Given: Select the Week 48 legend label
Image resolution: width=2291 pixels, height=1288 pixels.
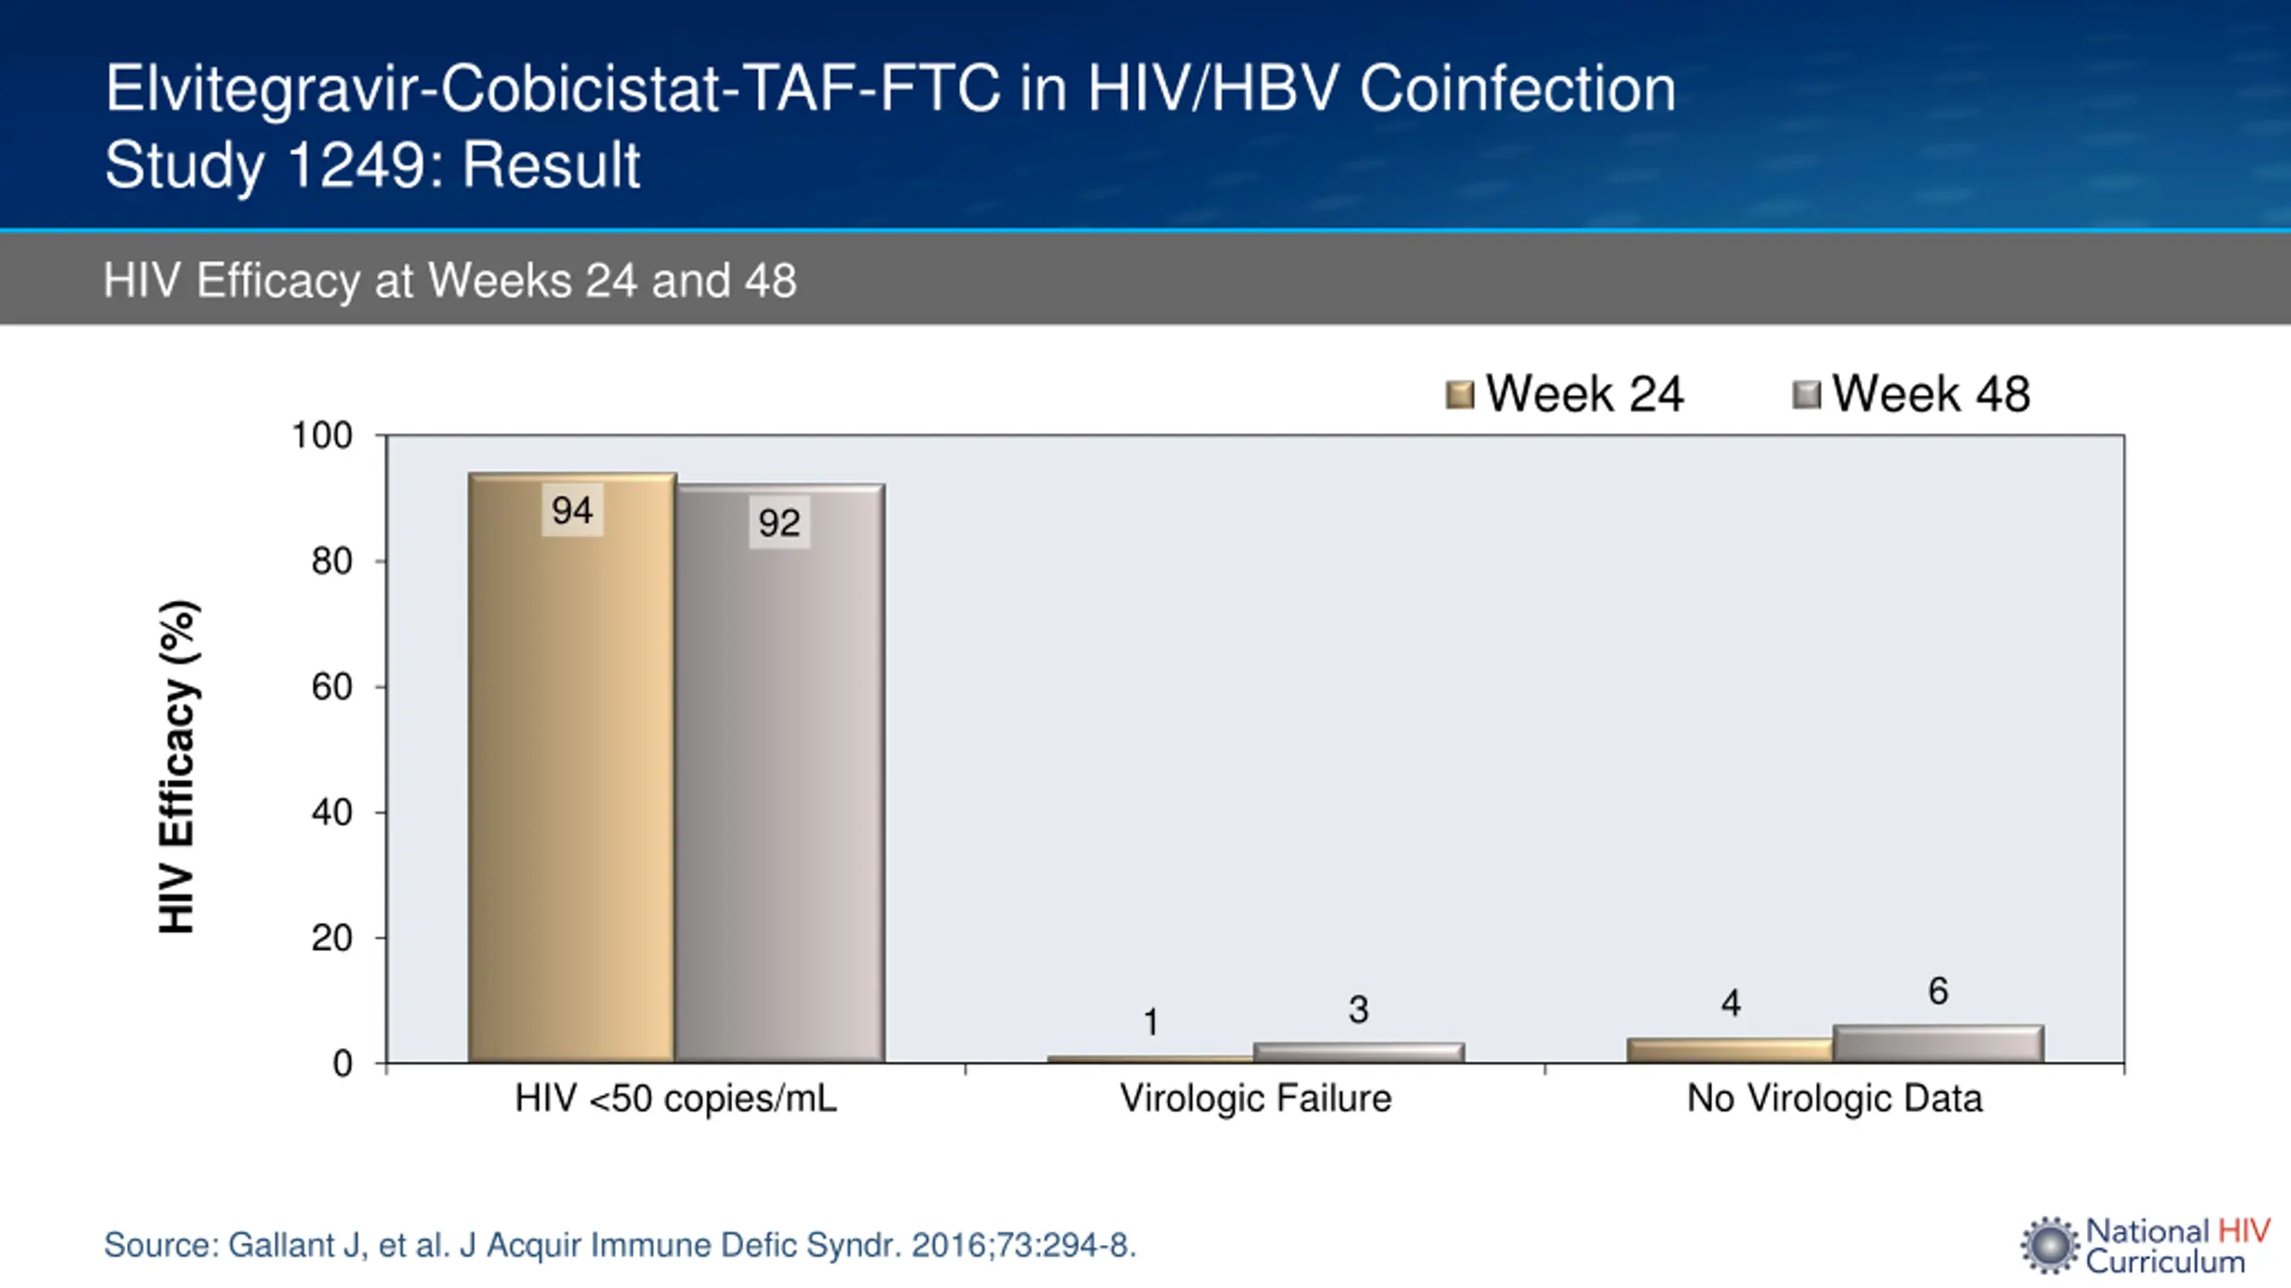Looking at the screenshot, I should click(1931, 394).
